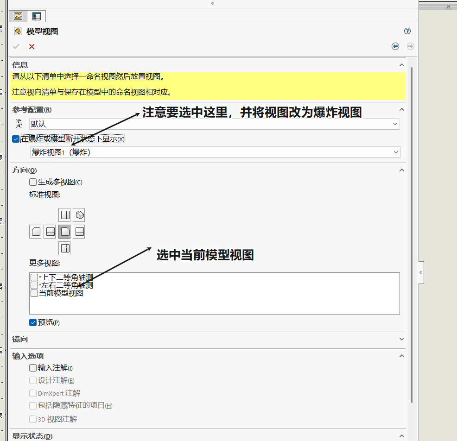
Task: Expand the 镜向 section
Action: click(402, 340)
